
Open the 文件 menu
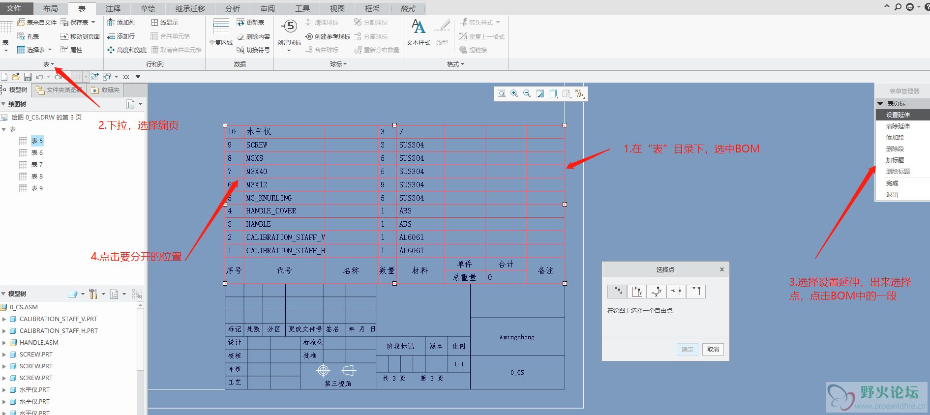[14, 8]
